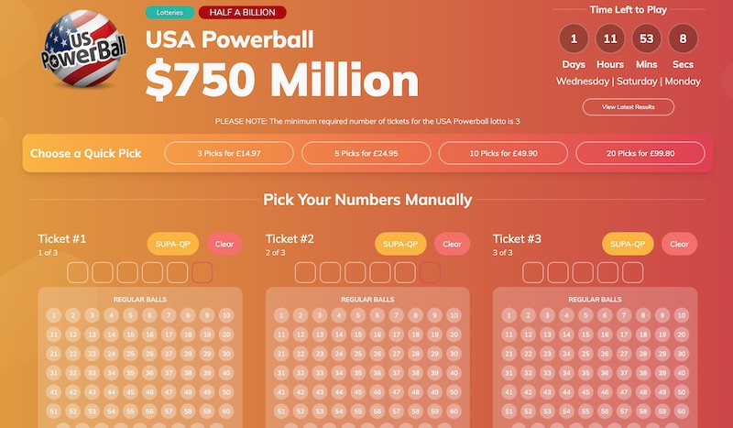Viewport: 733px width, 428px height.
Task: Click first number slot of Ticket #1
Action: 78,272
